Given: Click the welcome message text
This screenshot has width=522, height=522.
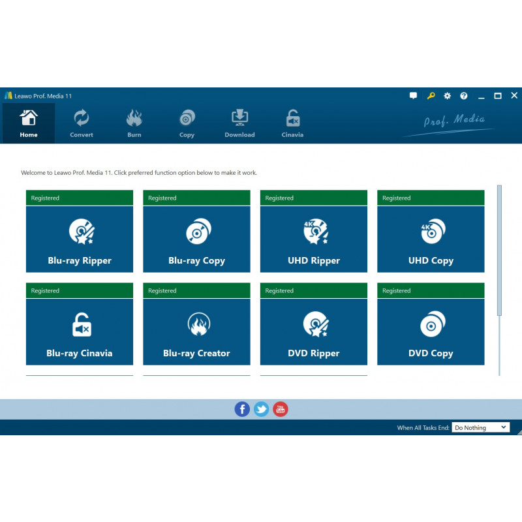Looking at the screenshot, I should [139, 173].
